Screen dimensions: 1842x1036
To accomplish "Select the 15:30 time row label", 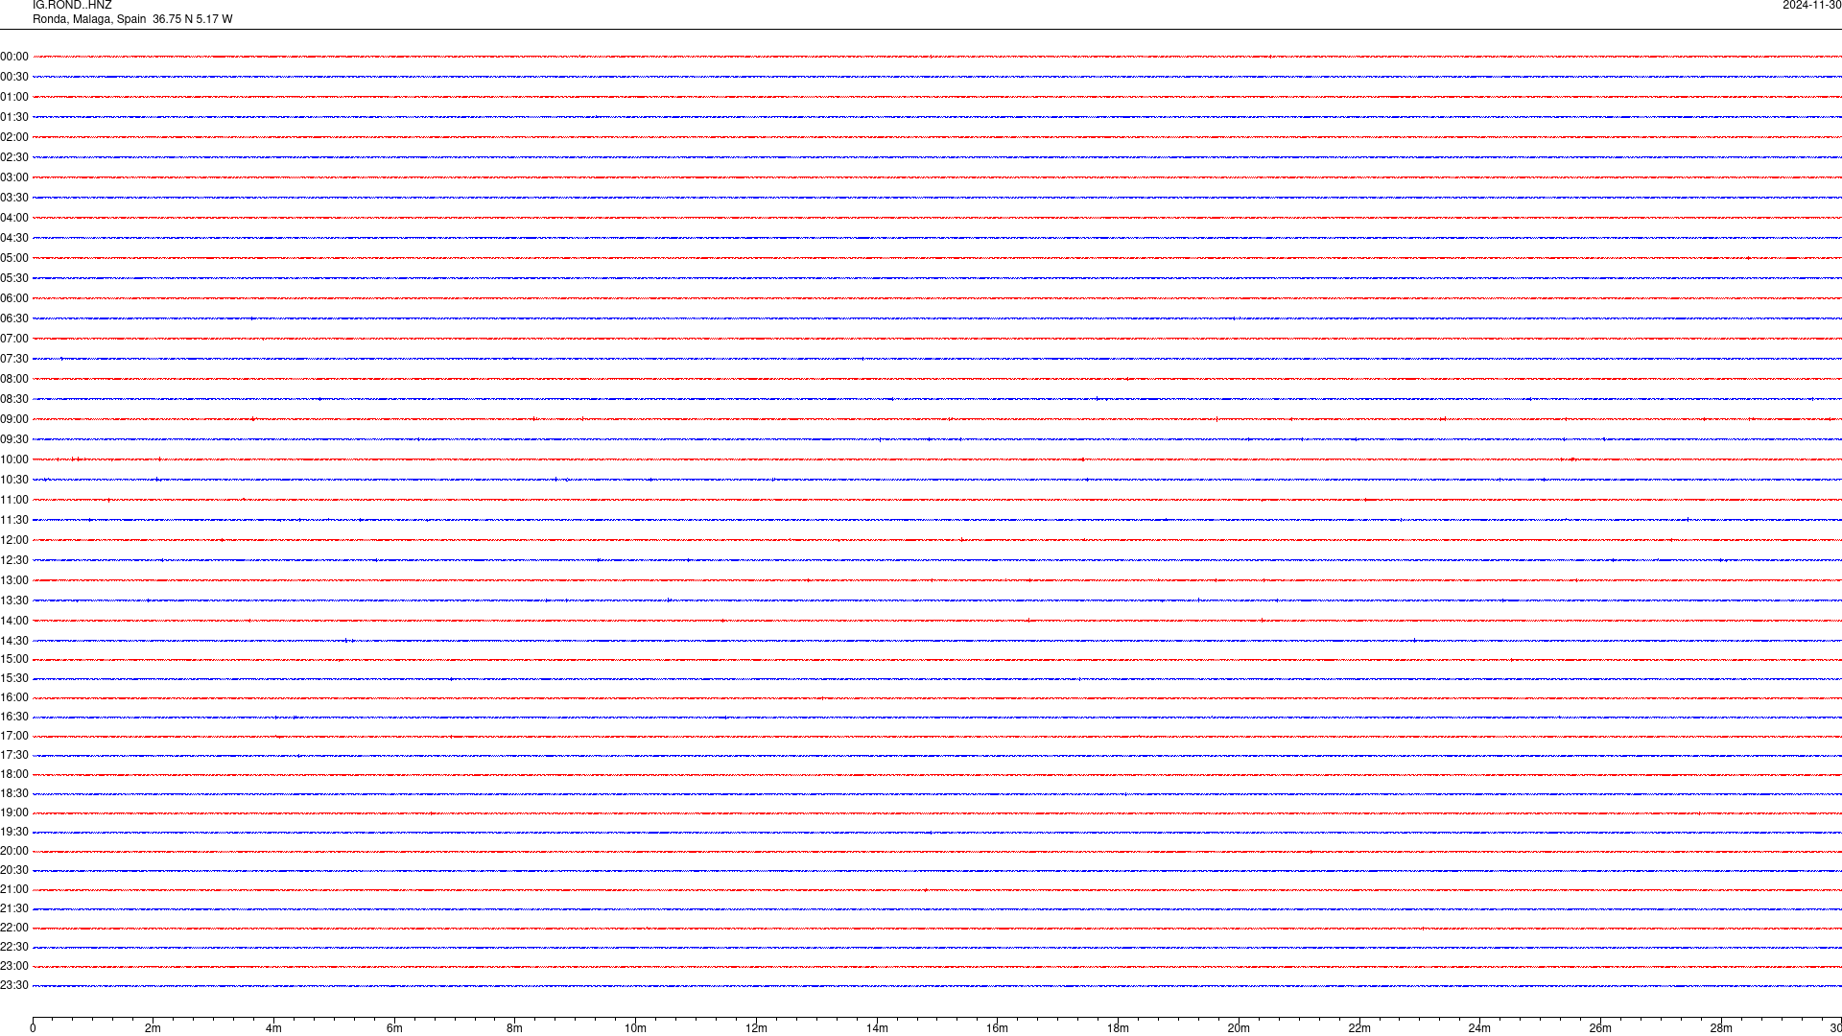I will pyautogui.click(x=14, y=678).
